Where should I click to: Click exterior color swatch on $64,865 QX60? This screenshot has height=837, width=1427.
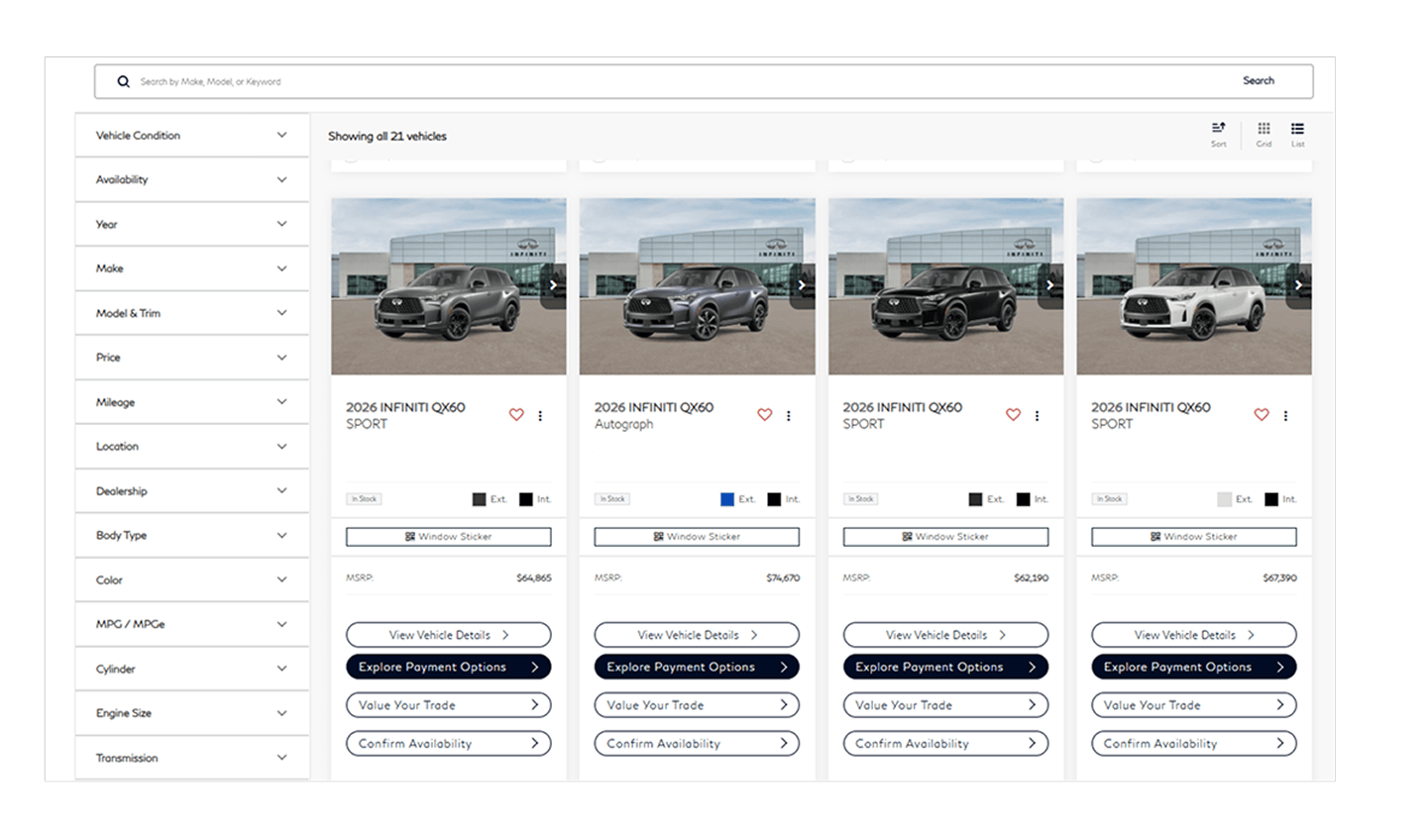[479, 499]
